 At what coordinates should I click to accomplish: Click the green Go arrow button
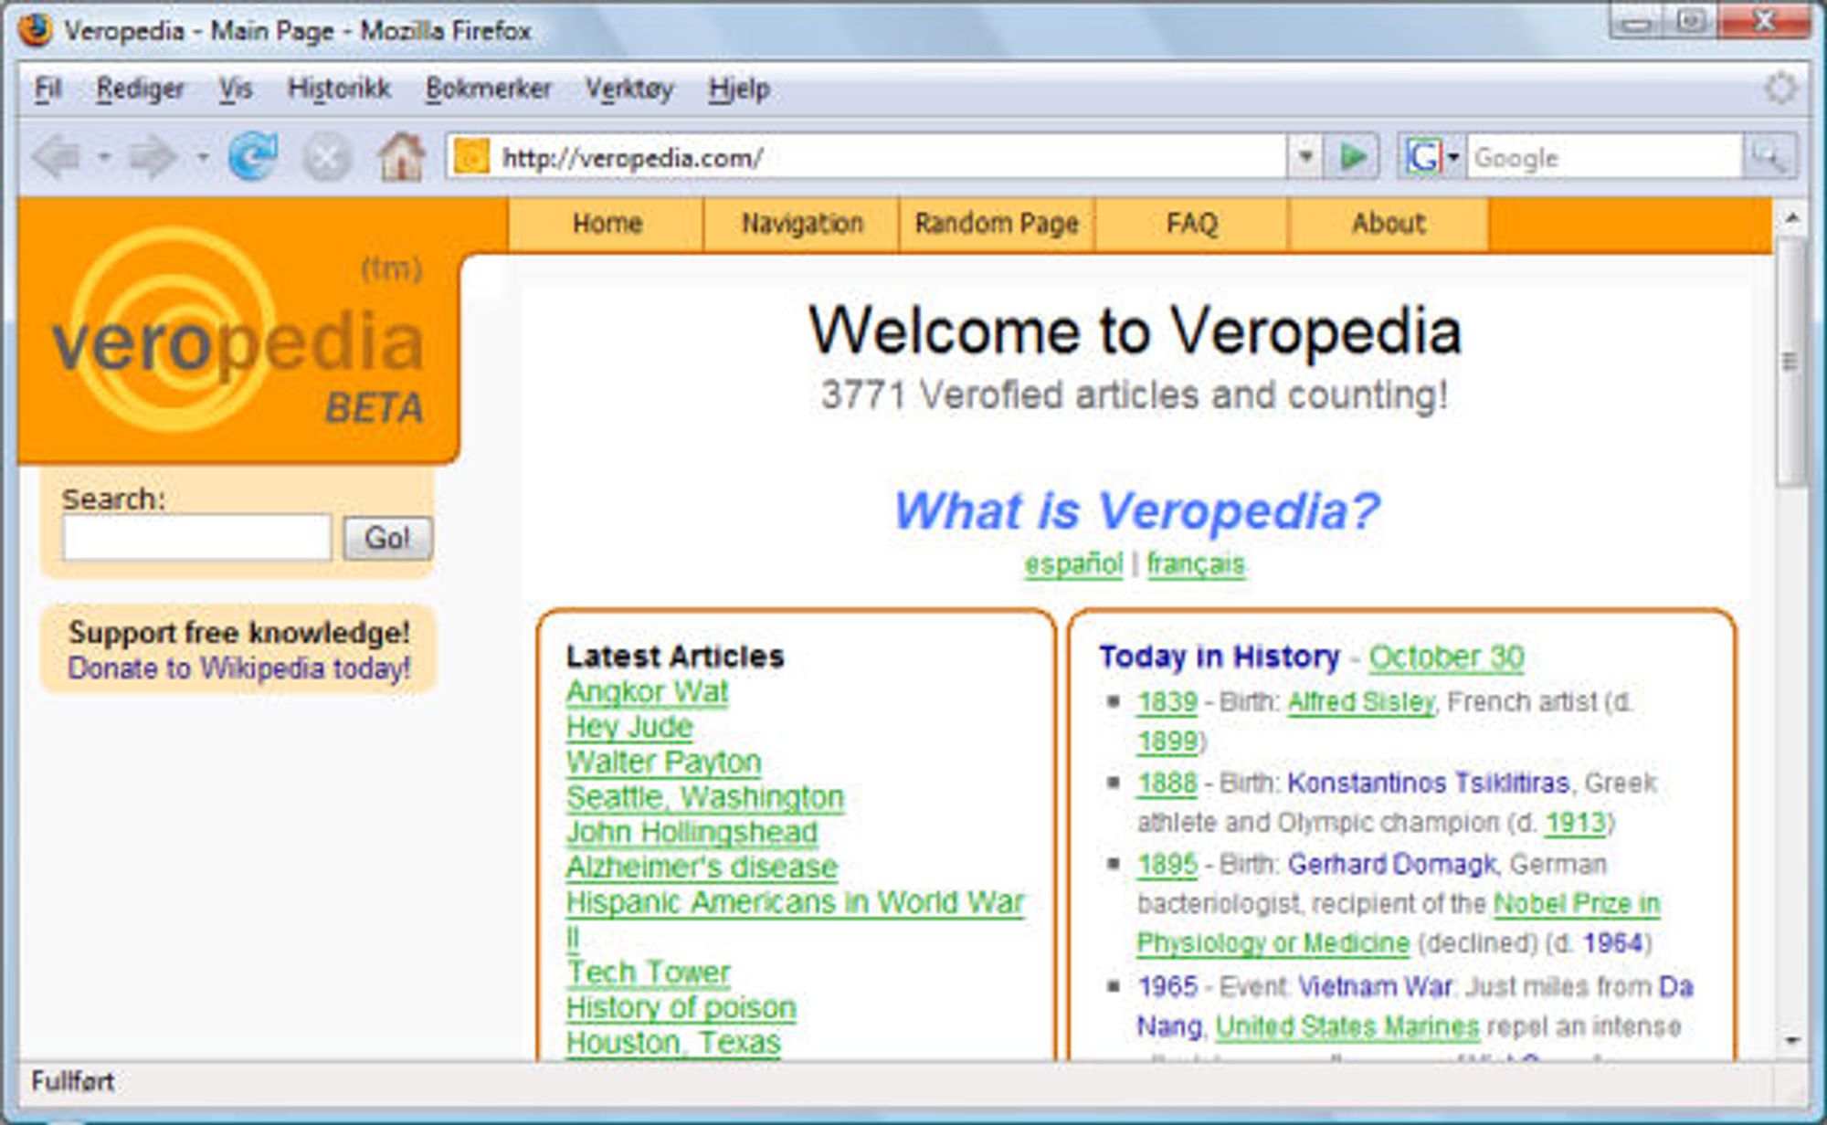1352,157
